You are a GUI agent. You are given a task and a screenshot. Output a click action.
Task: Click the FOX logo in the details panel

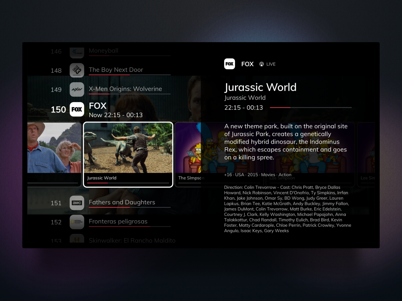tap(229, 64)
